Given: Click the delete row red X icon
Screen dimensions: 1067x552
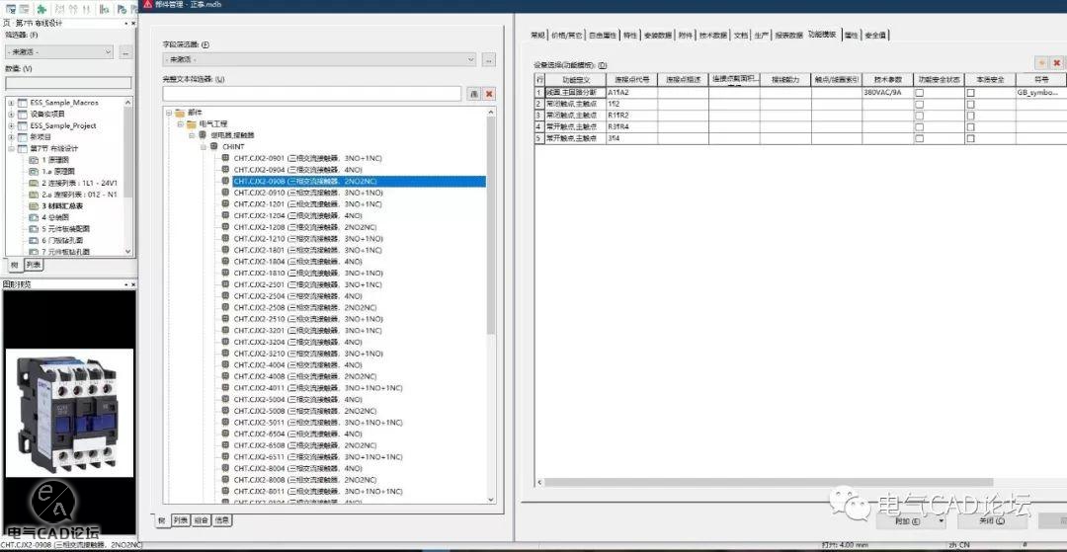Looking at the screenshot, I should pos(1056,63).
